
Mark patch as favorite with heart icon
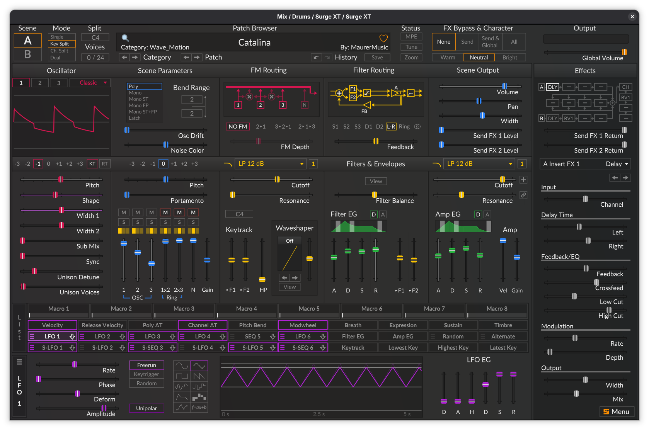383,38
